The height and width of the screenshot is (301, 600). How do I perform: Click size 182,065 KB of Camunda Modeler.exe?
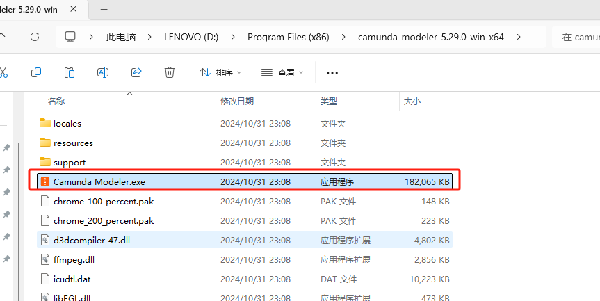click(427, 182)
